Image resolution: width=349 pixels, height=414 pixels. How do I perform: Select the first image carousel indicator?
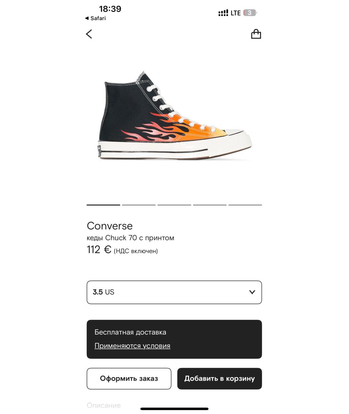pos(103,205)
